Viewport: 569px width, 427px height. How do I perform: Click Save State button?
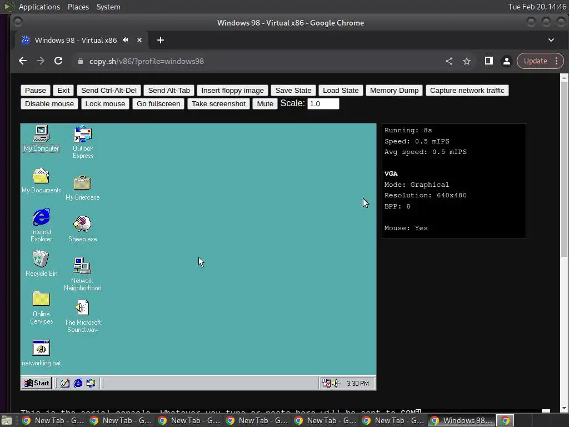pos(293,91)
